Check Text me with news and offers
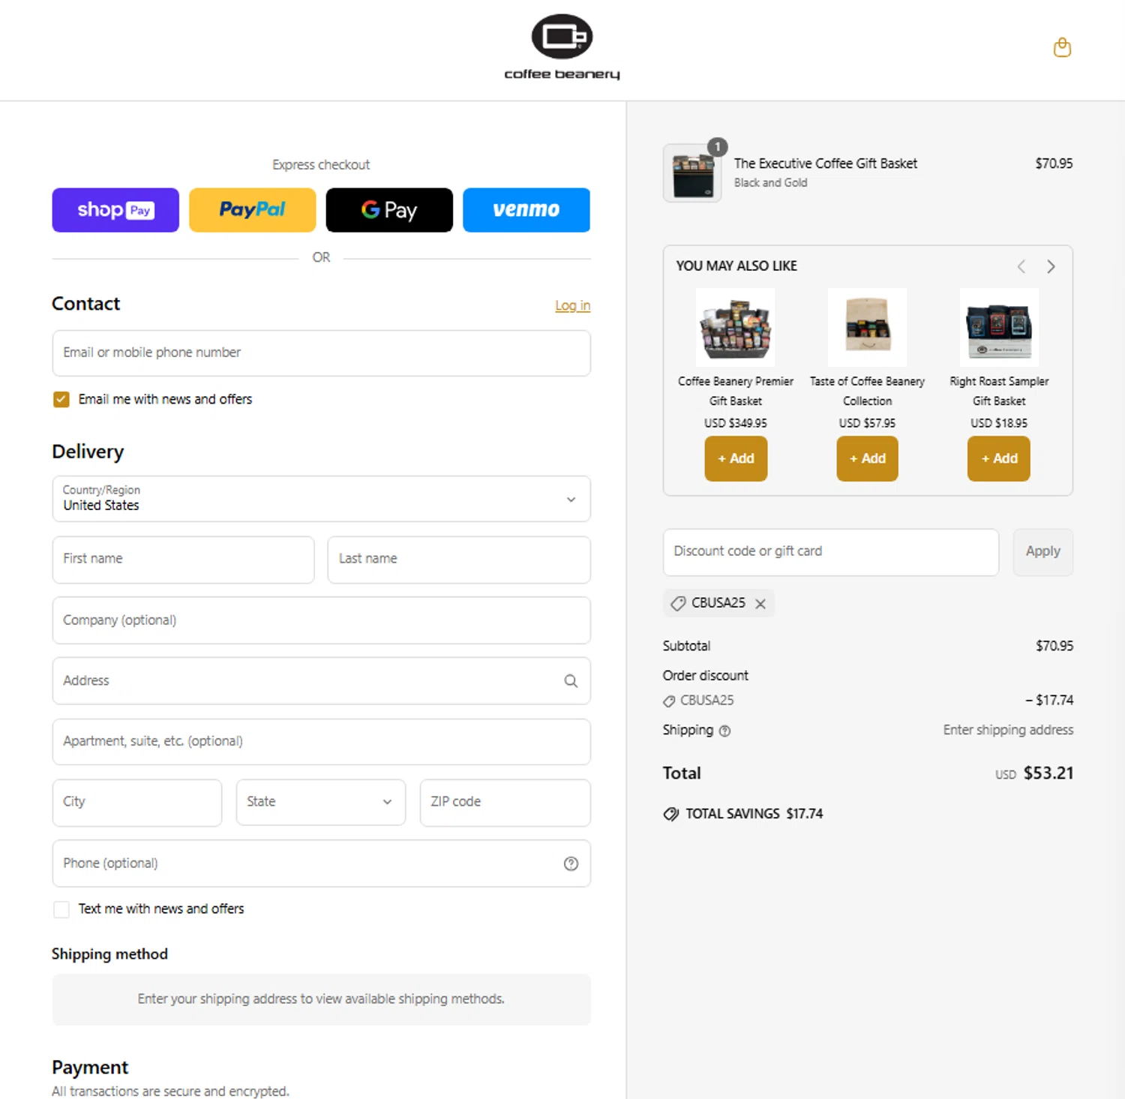1125x1099 pixels. [x=61, y=910]
